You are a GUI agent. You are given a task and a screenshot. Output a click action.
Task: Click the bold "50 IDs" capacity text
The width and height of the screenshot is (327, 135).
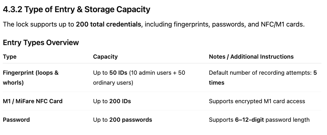point(118,73)
